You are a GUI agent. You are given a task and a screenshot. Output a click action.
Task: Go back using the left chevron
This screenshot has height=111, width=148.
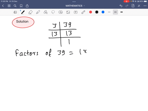[3, 6]
